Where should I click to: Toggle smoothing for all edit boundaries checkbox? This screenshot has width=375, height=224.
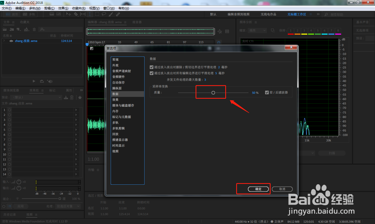pyautogui.click(x=152, y=73)
